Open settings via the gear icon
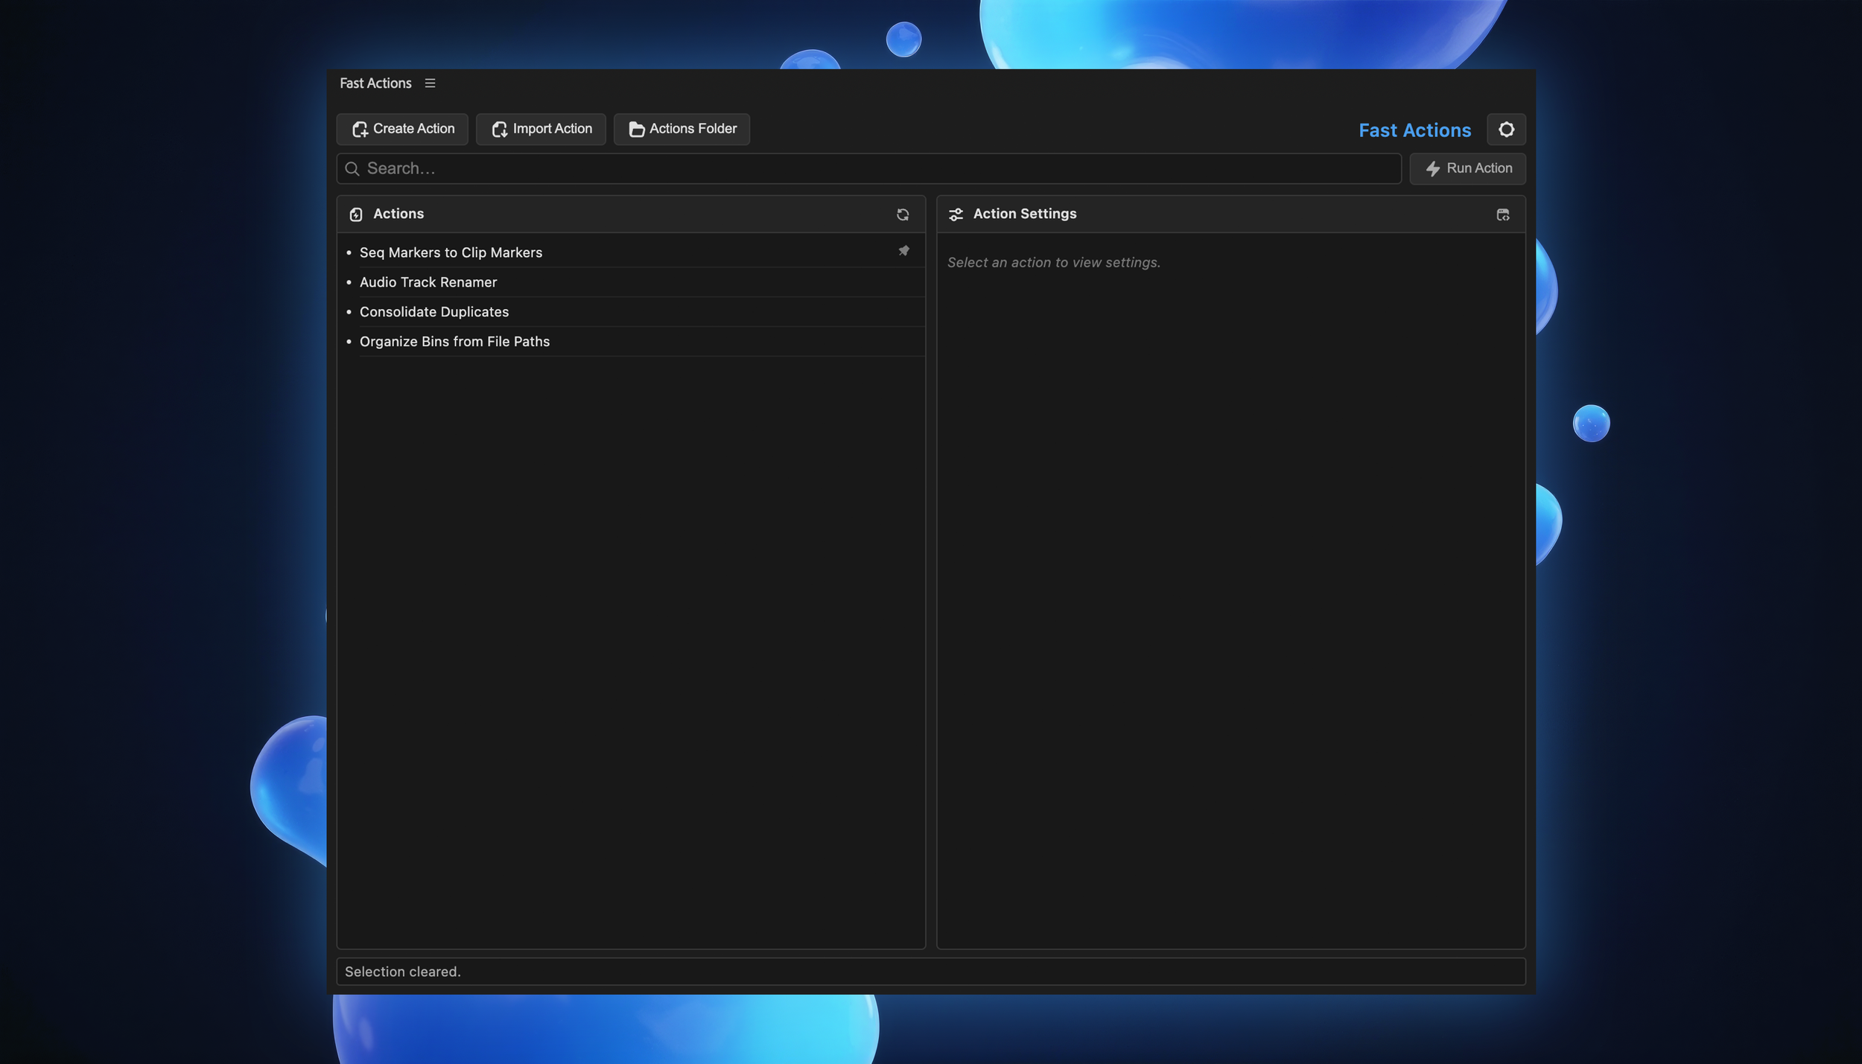The height and width of the screenshot is (1064, 1862). (1506, 130)
